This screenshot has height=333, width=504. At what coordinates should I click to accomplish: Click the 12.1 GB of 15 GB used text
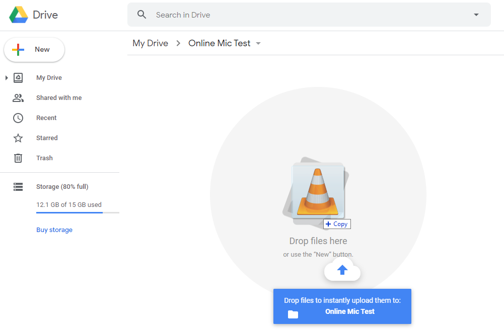pyautogui.click(x=69, y=204)
